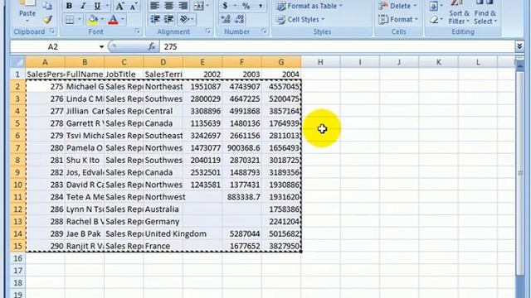Click the cell reading Australia
Screen dimensions: 531x298
pos(163,209)
